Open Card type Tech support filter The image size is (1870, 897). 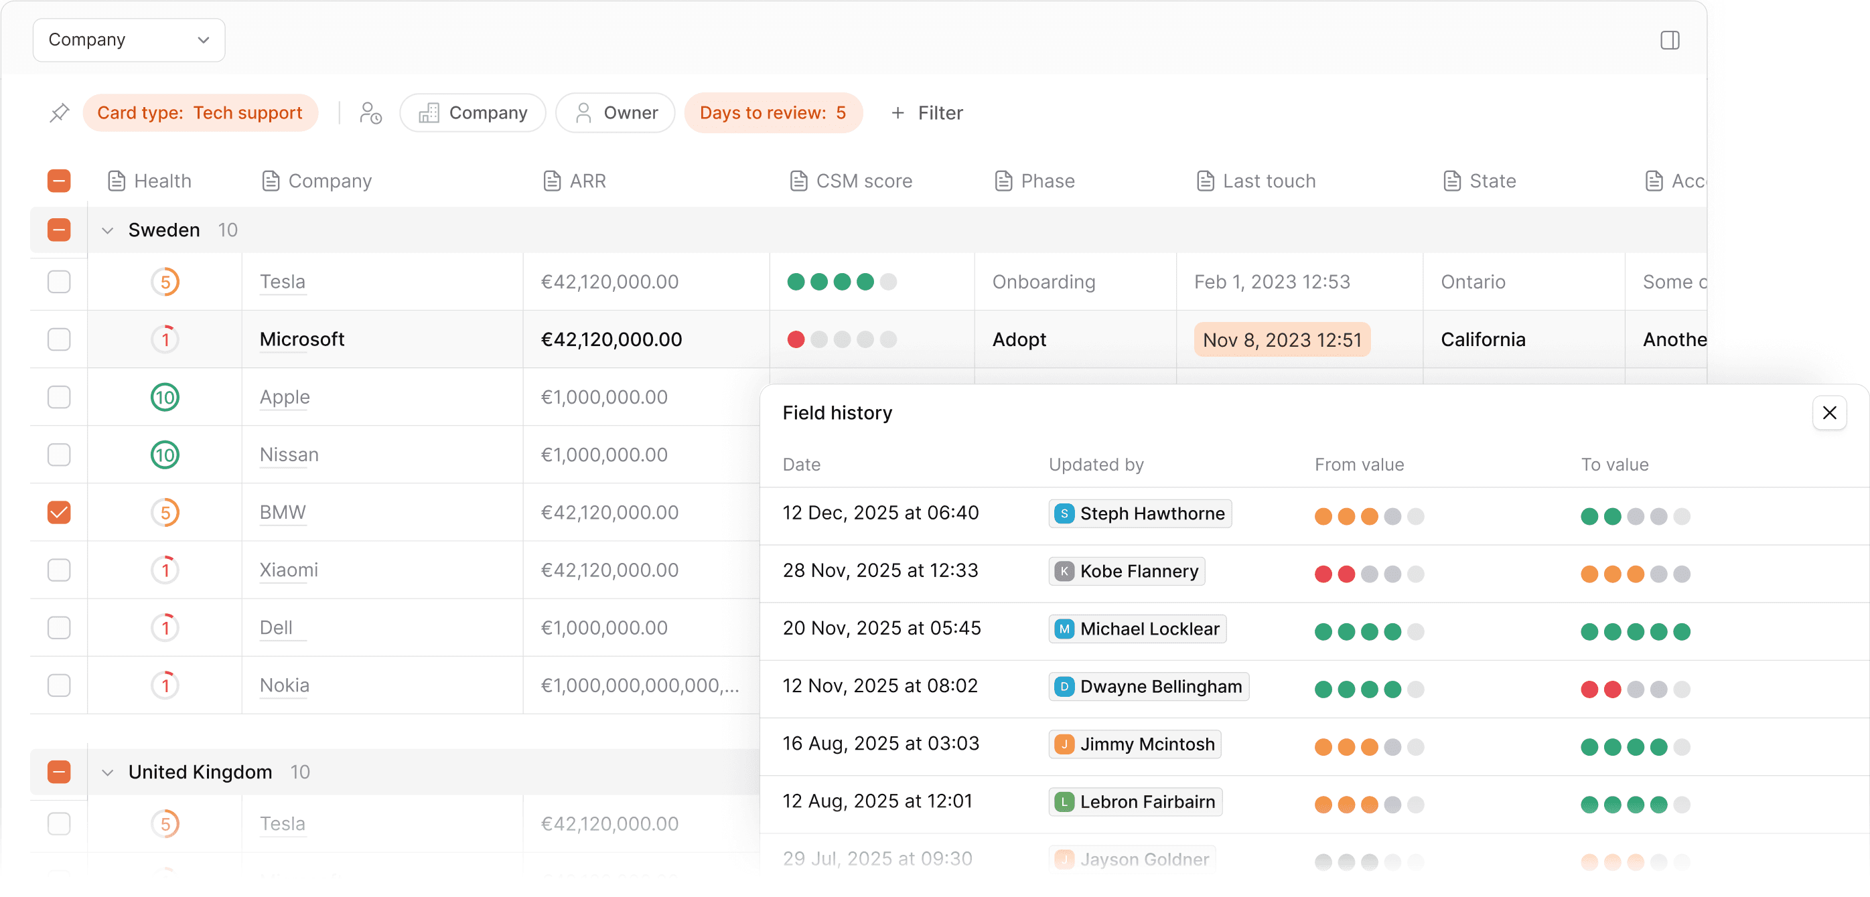(200, 113)
